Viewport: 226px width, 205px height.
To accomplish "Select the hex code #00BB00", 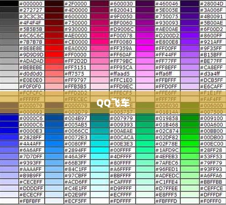I will [212, 131].
